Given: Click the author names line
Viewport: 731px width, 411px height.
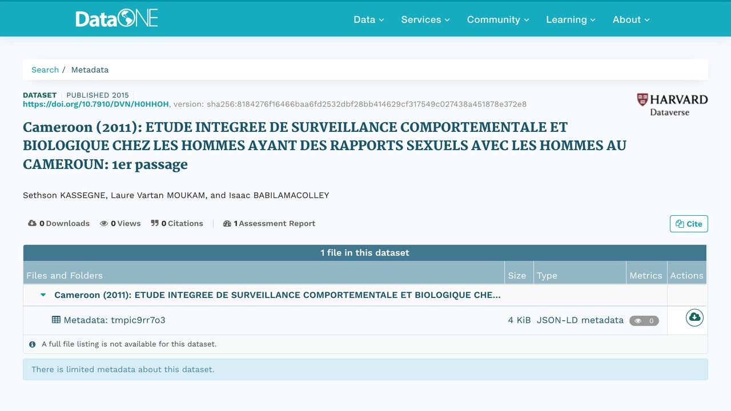Looking at the screenshot, I should [176, 195].
